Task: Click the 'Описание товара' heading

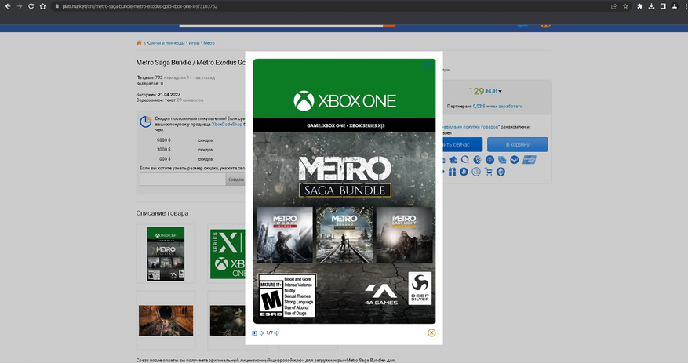Action: point(162,213)
